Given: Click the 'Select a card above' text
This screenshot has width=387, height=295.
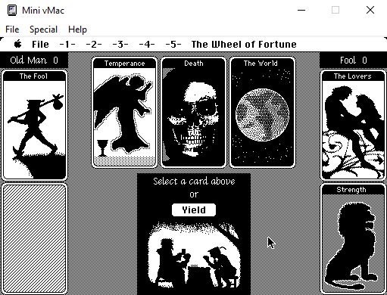Looking at the screenshot, I should pos(194,181).
